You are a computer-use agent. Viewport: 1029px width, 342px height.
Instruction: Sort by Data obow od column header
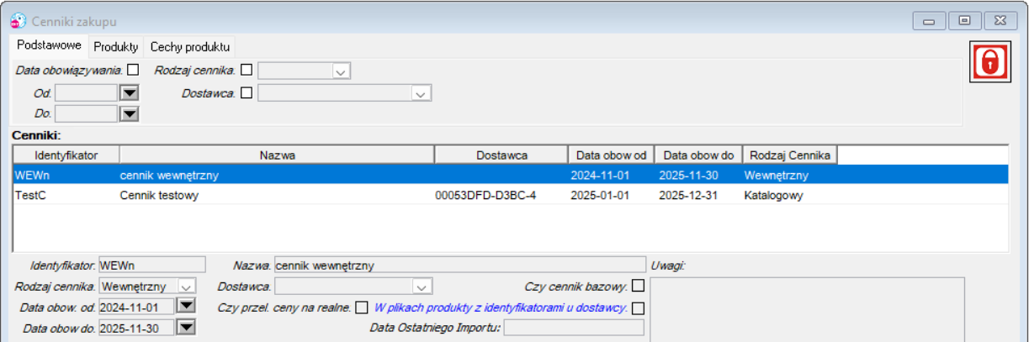611,155
